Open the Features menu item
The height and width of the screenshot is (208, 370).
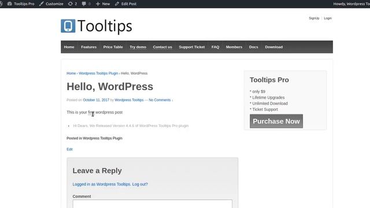[x=88, y=47]
